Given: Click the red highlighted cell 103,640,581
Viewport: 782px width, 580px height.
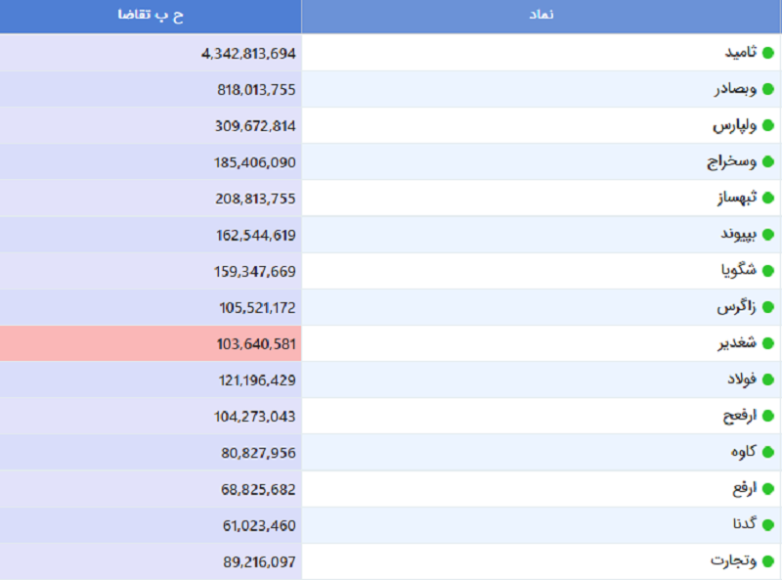Looking at the screenshot, I should (x=255, y=343).
